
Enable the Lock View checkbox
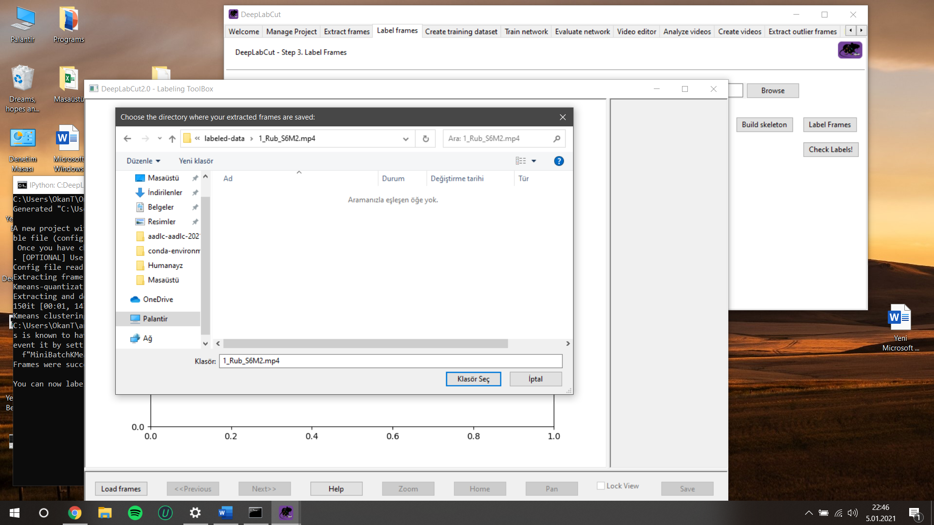pos(601,486)
